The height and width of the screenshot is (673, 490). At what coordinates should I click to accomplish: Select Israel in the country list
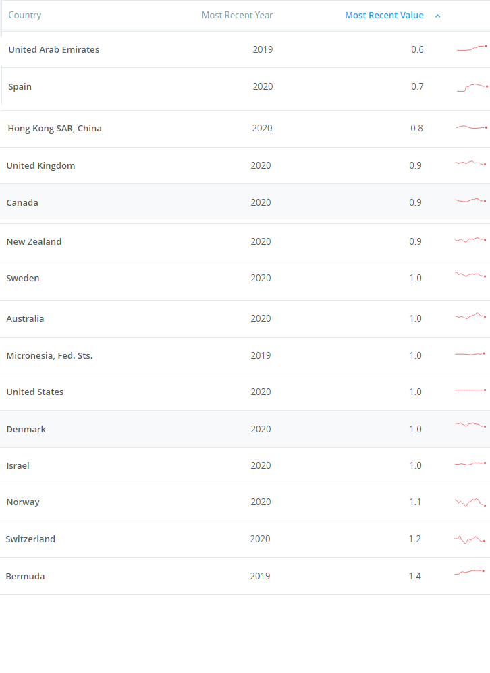[x=18, y=466]
